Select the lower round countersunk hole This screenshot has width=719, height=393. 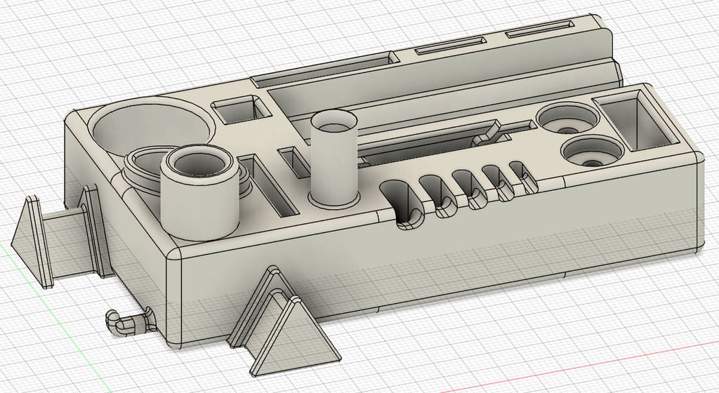(x=593, y=152)
